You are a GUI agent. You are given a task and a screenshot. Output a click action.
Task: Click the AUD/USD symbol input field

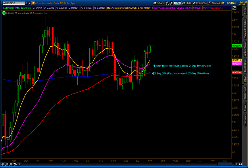click(x=13, y=3)
